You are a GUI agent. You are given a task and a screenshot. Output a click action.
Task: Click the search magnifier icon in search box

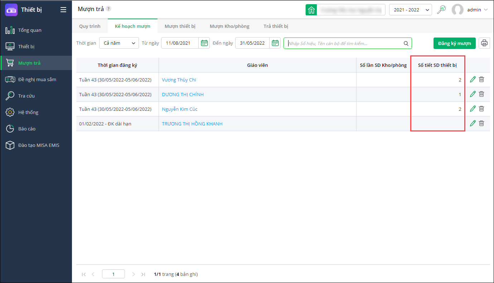point(406,43)
